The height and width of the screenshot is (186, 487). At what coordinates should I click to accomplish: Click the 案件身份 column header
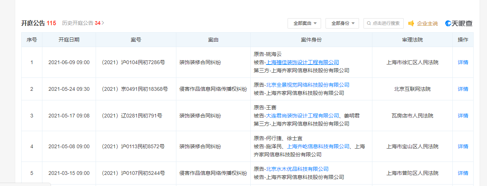[311, 40]
